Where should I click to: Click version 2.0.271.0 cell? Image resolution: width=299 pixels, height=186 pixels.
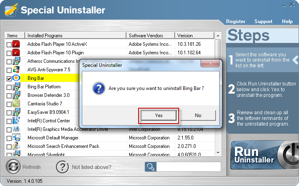(x=195, y=146)
